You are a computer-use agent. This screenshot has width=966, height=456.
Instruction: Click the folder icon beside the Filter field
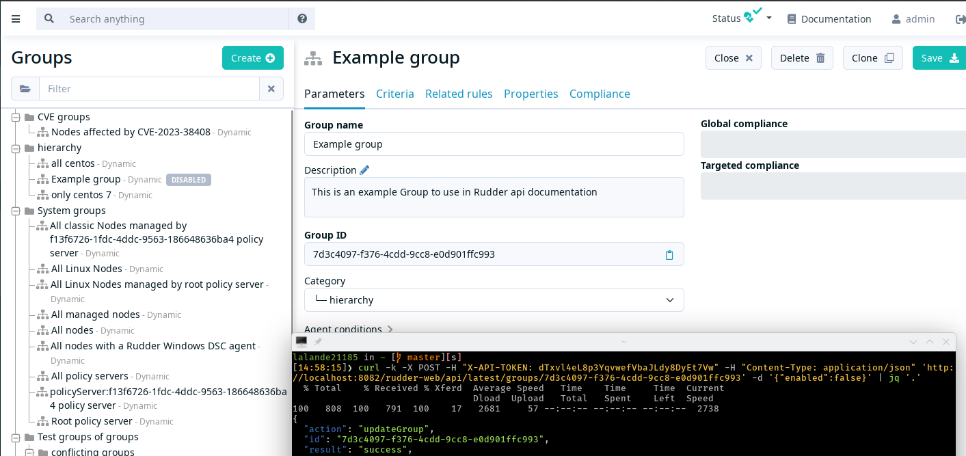(25, 89)
